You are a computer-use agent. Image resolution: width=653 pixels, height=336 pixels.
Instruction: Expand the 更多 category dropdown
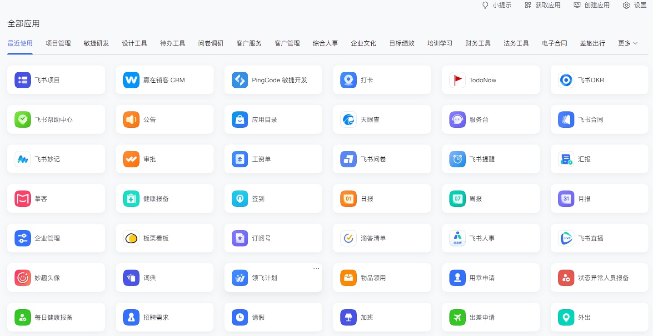pos(627,43)
